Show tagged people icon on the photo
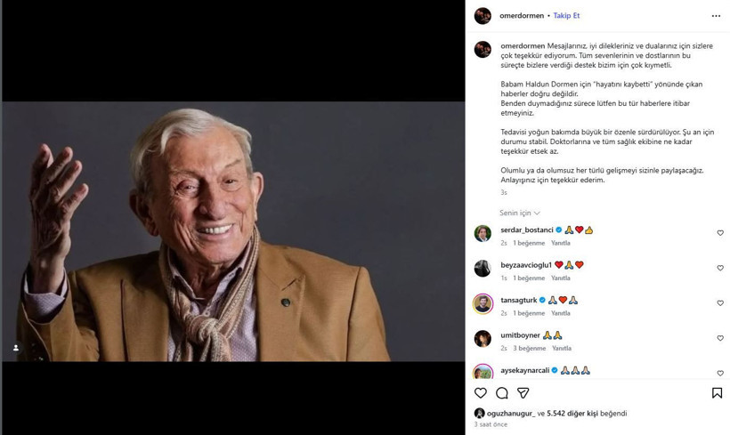Screen dimensions: 730x435 click(15, 348)
